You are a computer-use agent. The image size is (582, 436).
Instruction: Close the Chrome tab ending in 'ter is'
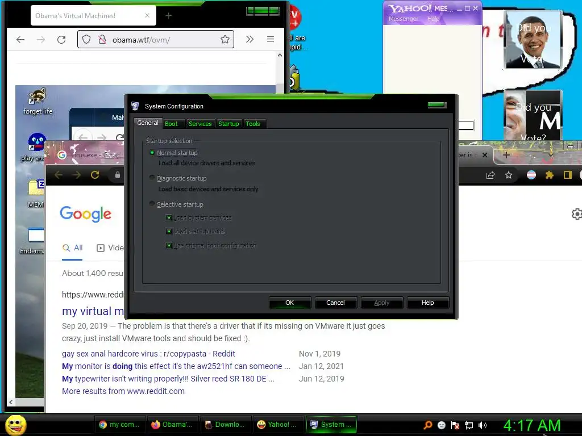(x=484, y=155)
